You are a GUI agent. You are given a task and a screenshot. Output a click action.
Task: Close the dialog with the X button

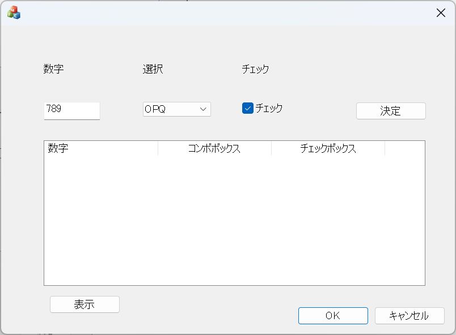point(441,13)
